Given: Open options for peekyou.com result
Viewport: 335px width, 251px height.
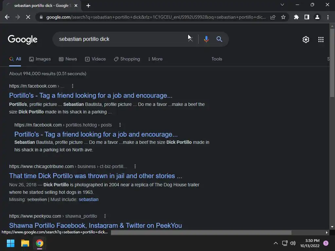Looking at the screenshot, I should (105, 216).
